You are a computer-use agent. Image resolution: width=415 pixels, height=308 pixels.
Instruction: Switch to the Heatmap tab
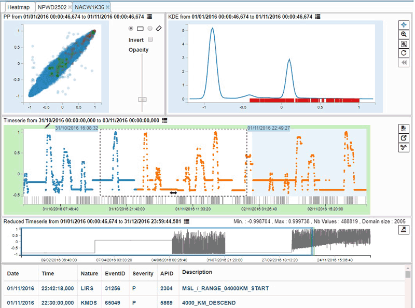click(x=18, y=7)
